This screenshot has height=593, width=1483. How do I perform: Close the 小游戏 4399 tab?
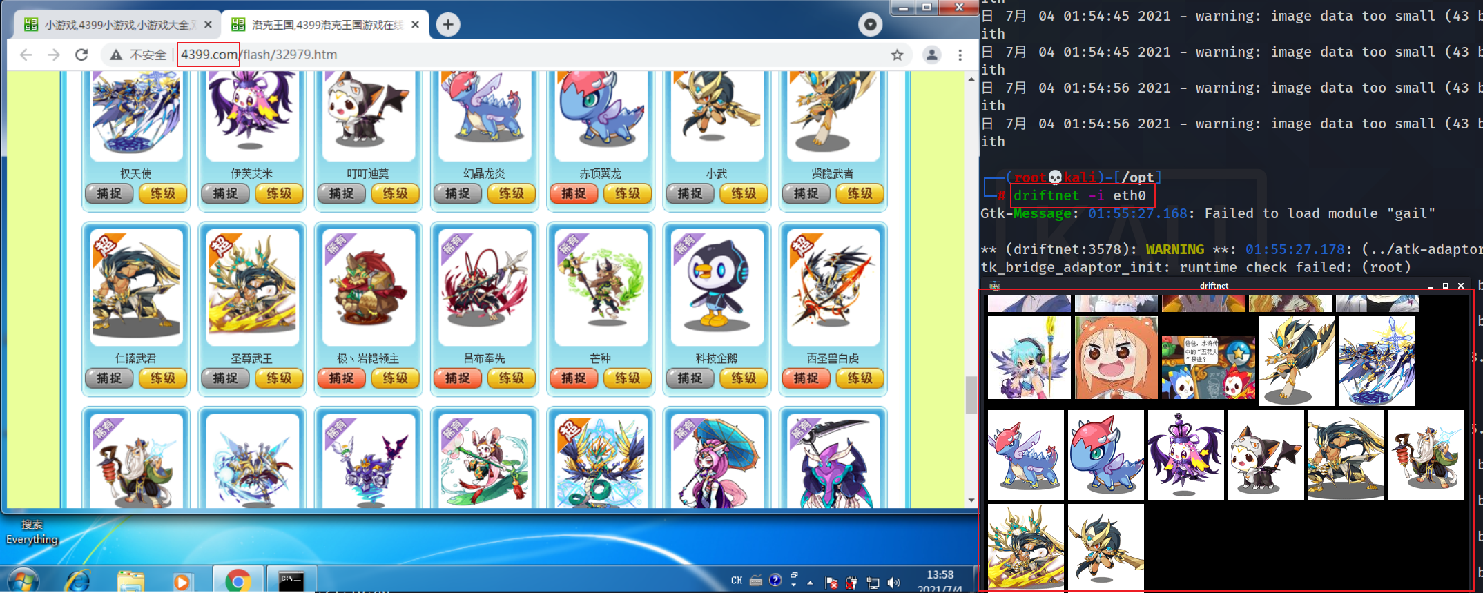coord(208,25)
